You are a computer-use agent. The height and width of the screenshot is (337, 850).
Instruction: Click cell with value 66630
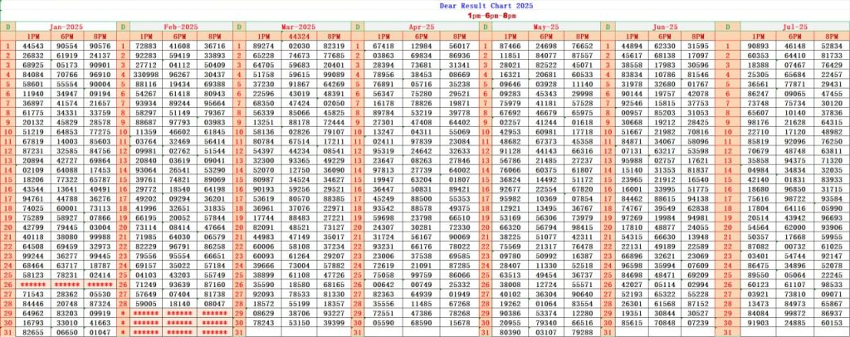coord(665,236)
